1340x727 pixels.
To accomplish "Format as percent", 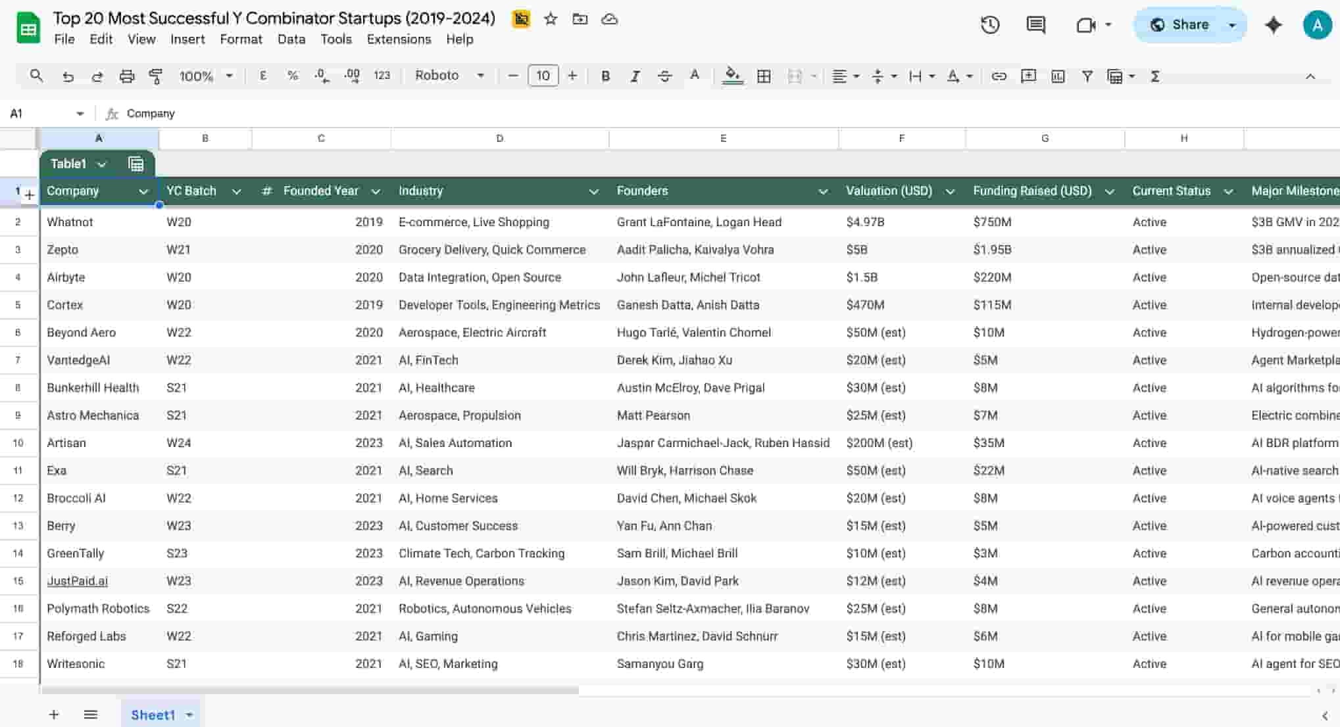I will (x=293, y=76).
